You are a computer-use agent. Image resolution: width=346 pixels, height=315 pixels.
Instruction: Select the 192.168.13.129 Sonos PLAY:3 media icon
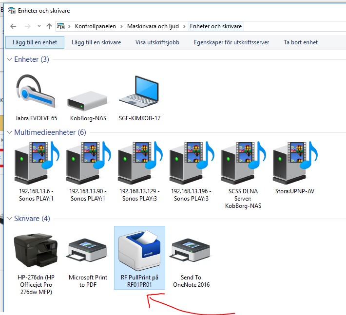140,163
